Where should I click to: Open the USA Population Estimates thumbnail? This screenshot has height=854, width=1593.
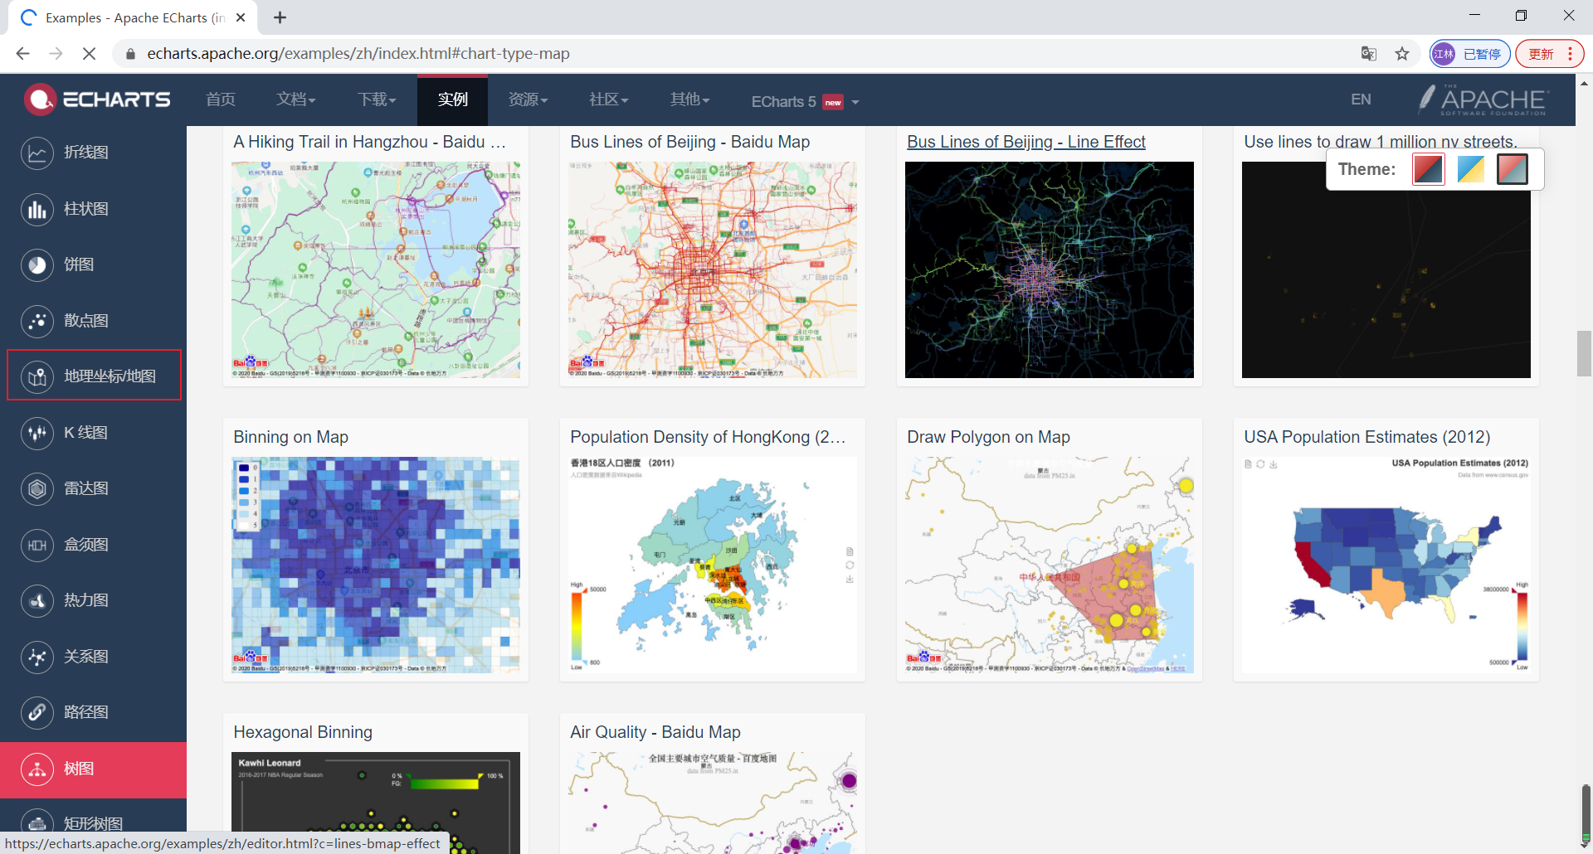click(1386, 565)
